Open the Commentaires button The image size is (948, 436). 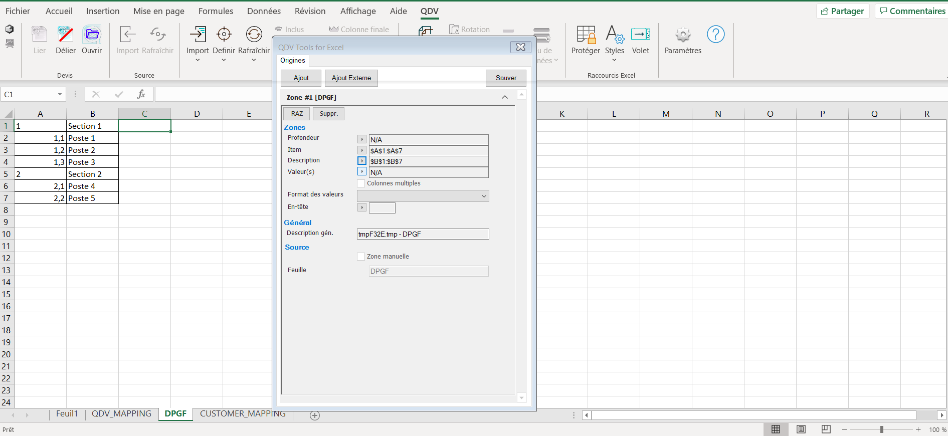[x=912, y=11]
